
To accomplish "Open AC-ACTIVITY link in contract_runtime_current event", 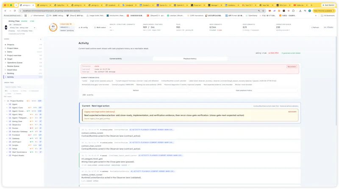I will tap(152, 130).
